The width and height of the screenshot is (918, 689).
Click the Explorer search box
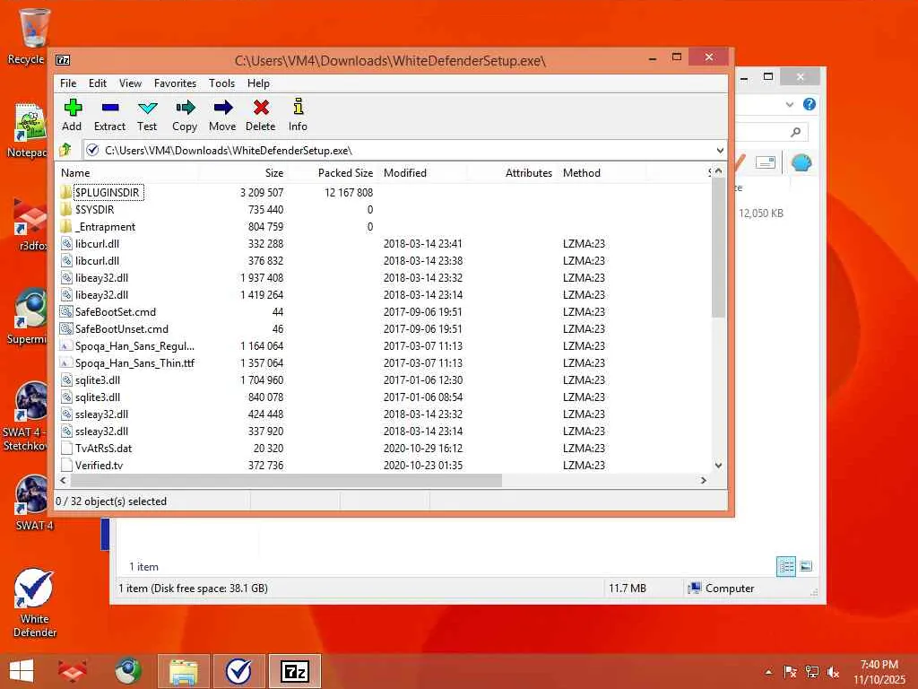pos(772,133)
